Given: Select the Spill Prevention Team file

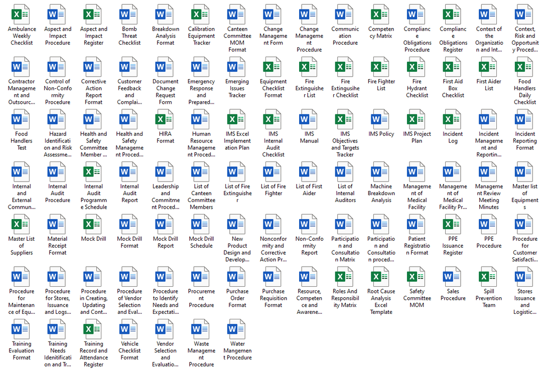Looking at the screenshot, I should tap(489, 277).
